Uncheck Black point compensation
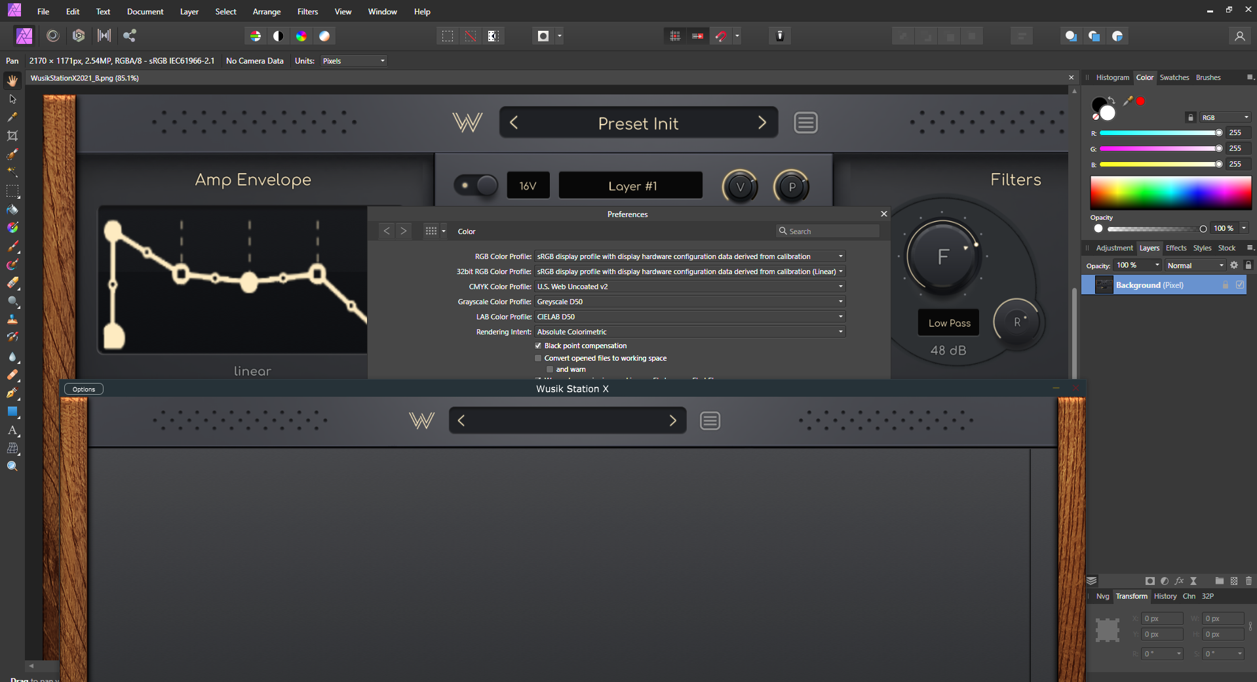This screenshot has width=1257, height=682. pos(538,346)
